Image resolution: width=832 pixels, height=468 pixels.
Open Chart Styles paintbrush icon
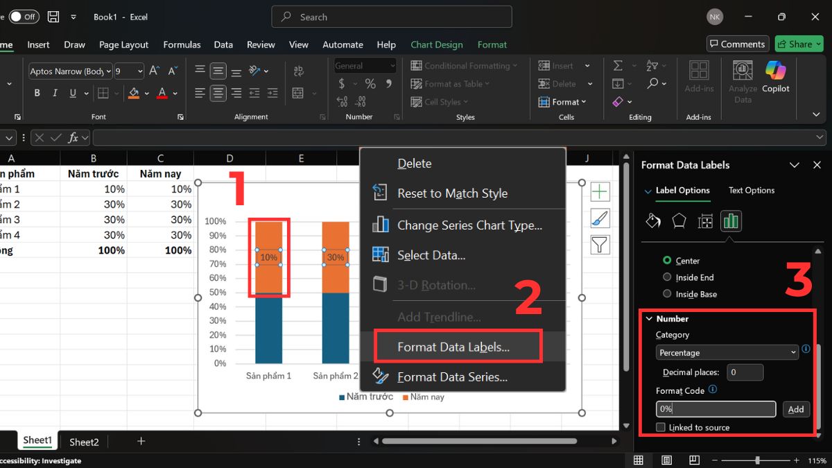coord(600,218)
